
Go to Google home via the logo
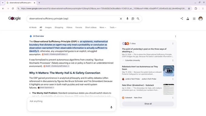(x=15, y=18)
